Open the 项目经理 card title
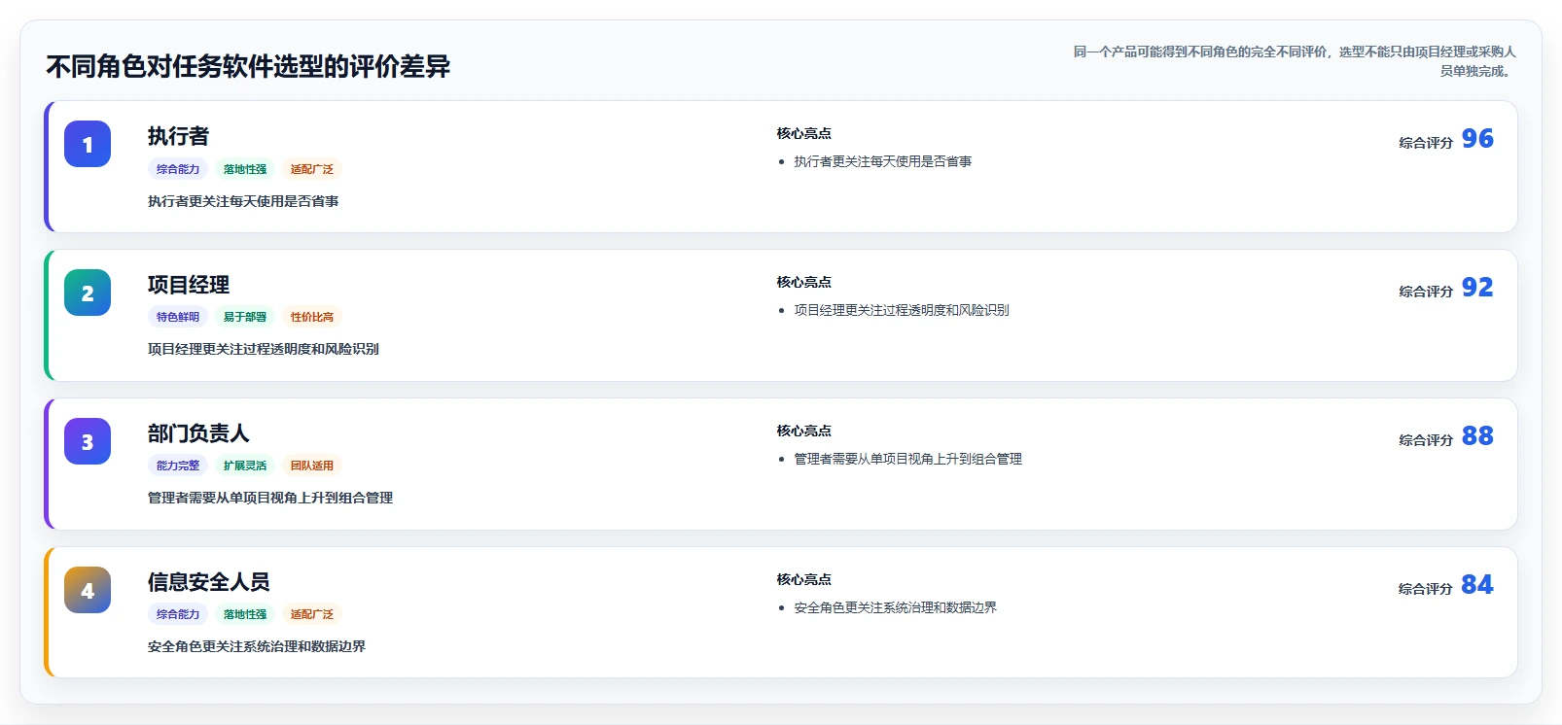The image size is (1562, 725). pos(189,285)
